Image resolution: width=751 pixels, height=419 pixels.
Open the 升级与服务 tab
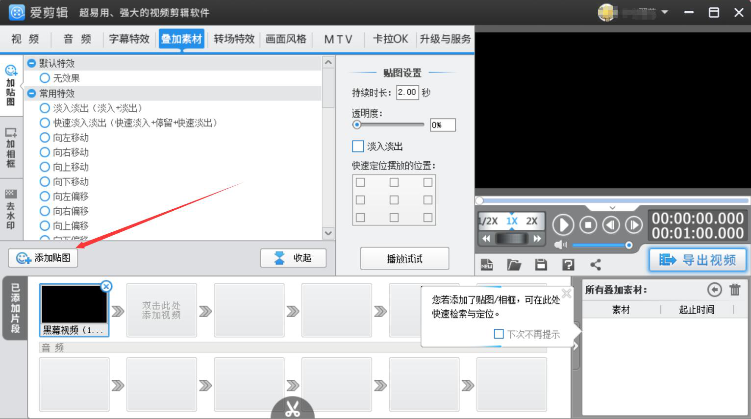point(445,39)
